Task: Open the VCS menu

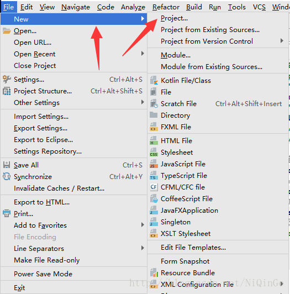Action: coord(259,7)
